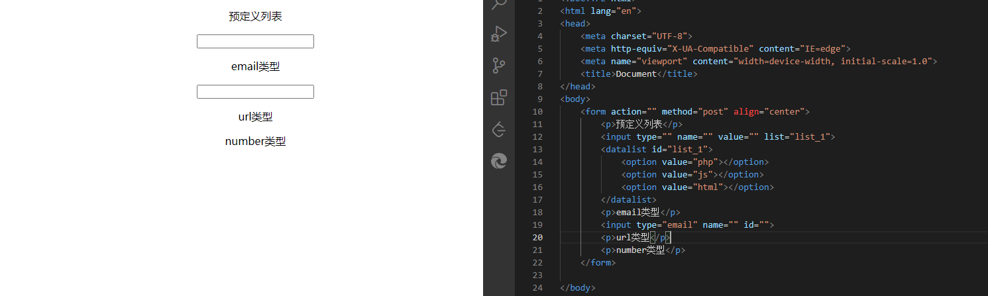
Task: Click the url类型 paragraph code line
Action: [x=636, y=238]
